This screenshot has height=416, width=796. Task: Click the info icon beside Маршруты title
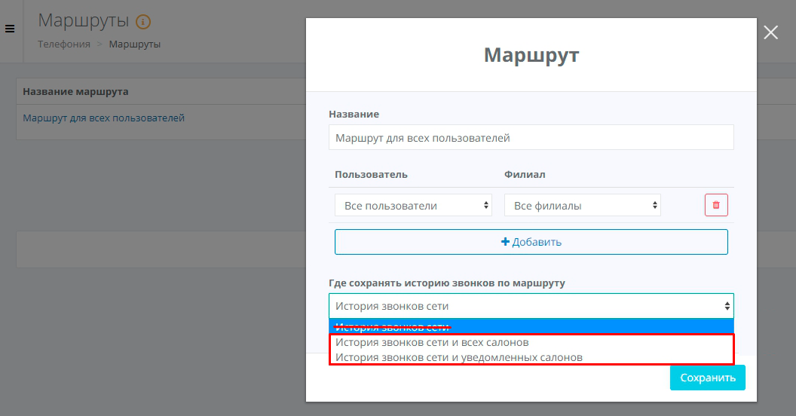click(143, 22)
